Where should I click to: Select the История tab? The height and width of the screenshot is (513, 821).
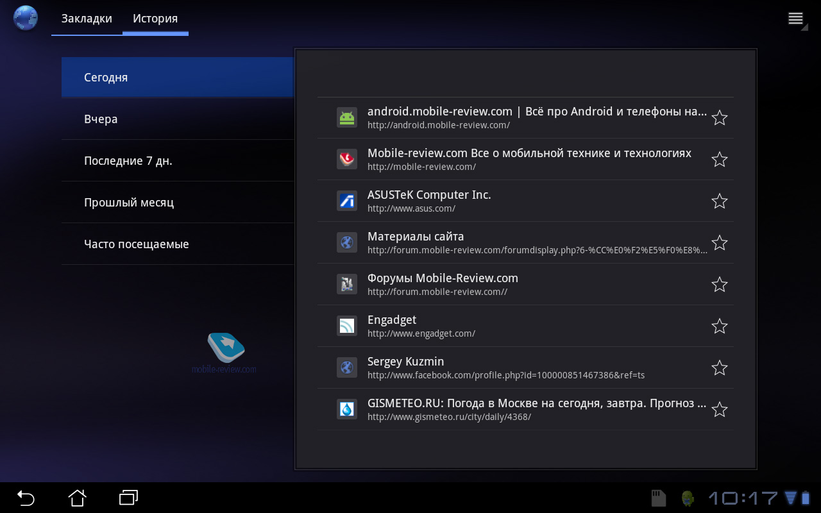pos(155,19)
